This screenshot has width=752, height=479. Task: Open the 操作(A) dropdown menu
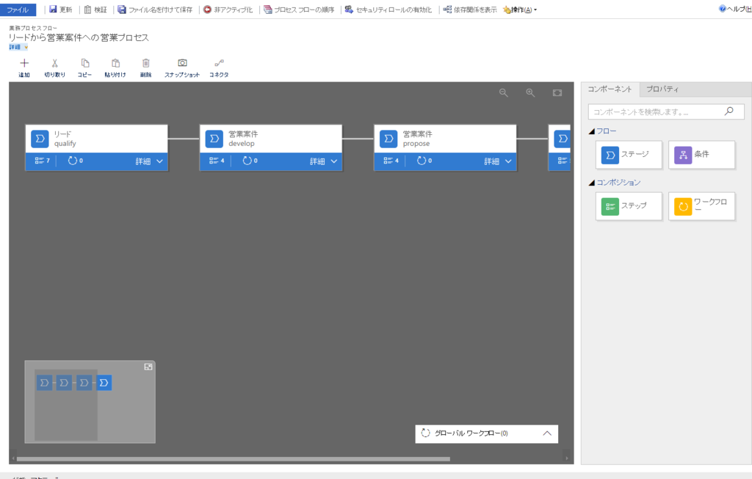[x=520, y=10]
